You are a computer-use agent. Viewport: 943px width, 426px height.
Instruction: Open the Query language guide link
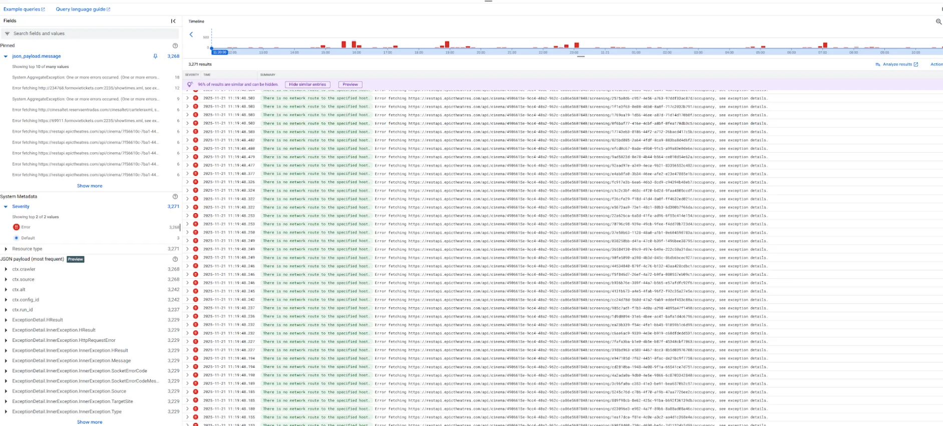click(x=83, y=9)
